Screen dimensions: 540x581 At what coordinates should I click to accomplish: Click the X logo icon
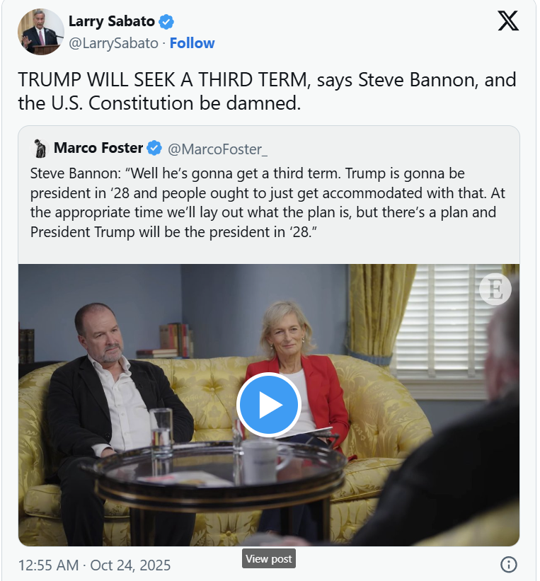coord(507,21)
